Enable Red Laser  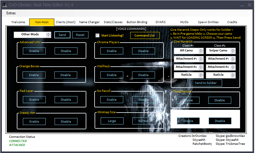click(34, 100)
